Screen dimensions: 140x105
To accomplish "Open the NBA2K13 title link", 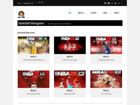I will (70, 91).
